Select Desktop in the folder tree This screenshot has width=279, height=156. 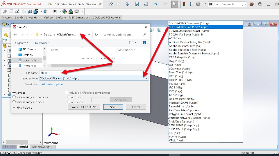click(x=26, y=55)
